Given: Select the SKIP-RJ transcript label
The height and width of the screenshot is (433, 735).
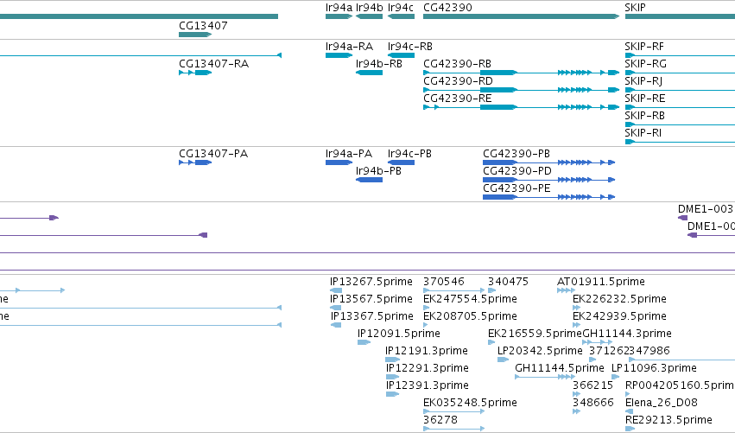Looking at the screenshot, I should [x=643, y=81].
